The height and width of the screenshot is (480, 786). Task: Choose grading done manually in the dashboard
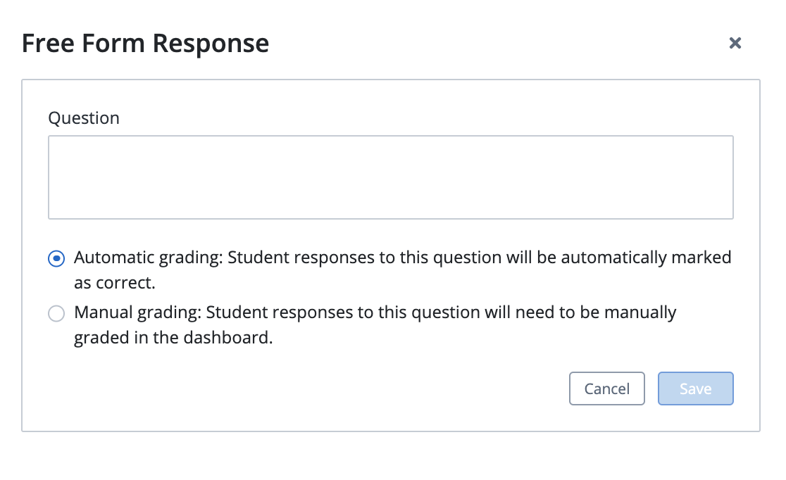[56, 313]
